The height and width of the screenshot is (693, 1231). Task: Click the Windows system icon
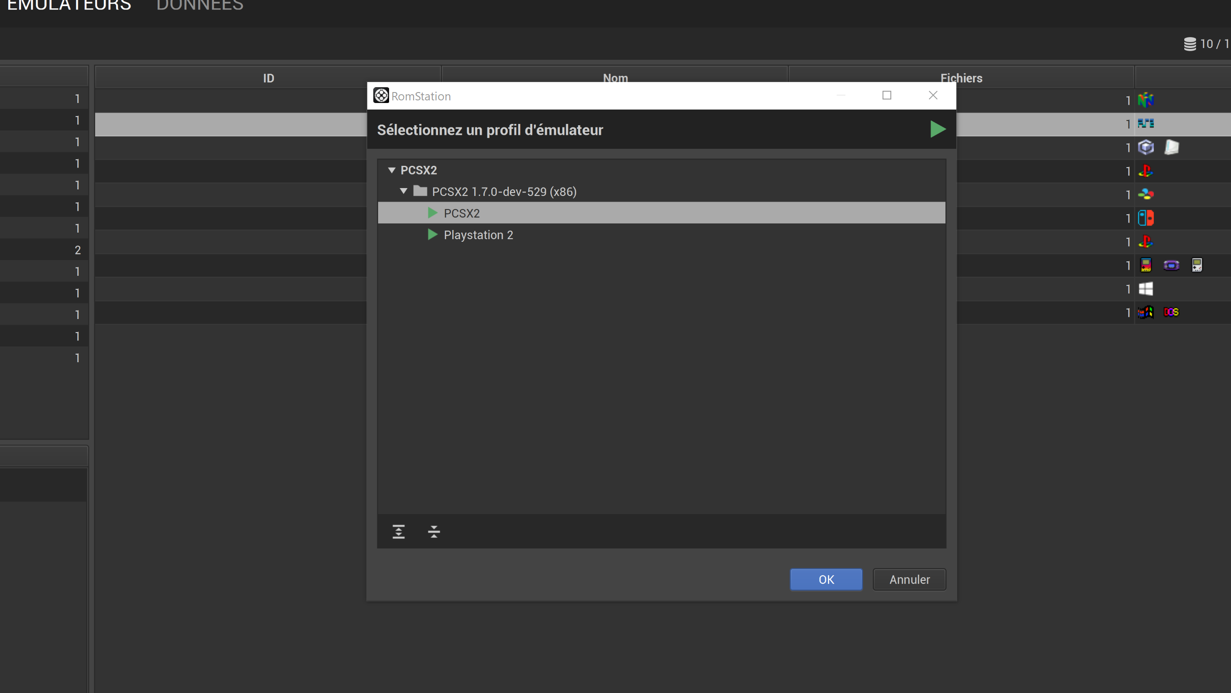click(1145, 288)
